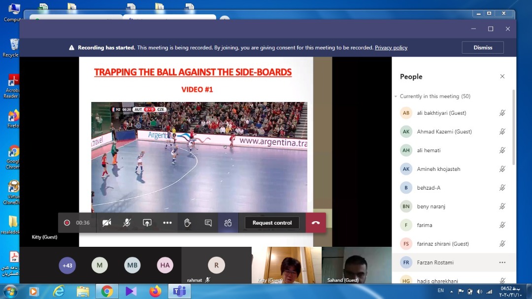532x299 pixels.
Task: Toggle the microphone mute icon in meeting toolbar
Action: [127, 223]
